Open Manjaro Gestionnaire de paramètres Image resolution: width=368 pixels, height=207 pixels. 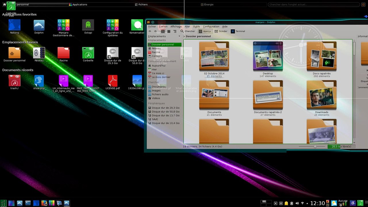click(x=64, y=28)
